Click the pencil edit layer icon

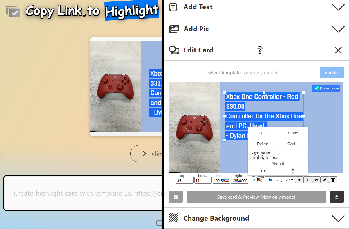pos(325,180)
